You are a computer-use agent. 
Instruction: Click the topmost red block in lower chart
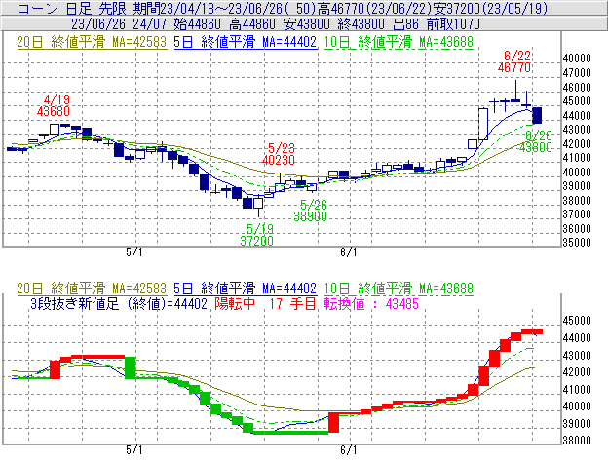[x=532, y=331]
